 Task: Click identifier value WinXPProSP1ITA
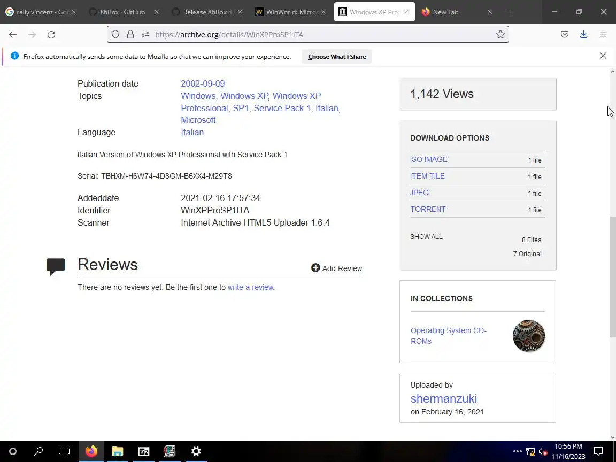215,211
